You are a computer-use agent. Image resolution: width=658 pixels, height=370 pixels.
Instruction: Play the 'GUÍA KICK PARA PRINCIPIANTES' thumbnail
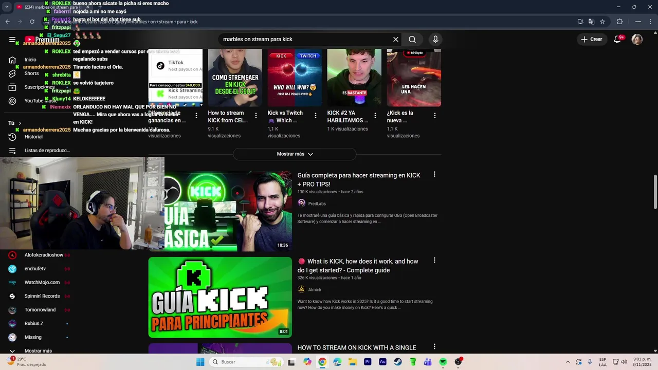click(x=220, y=297)
